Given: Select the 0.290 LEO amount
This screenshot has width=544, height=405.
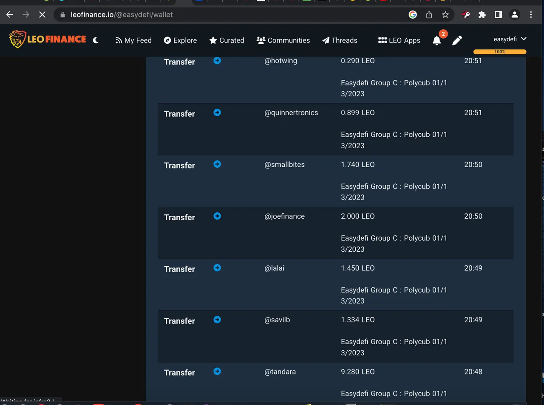Looking at the screenshot, I should pos(358,61).
